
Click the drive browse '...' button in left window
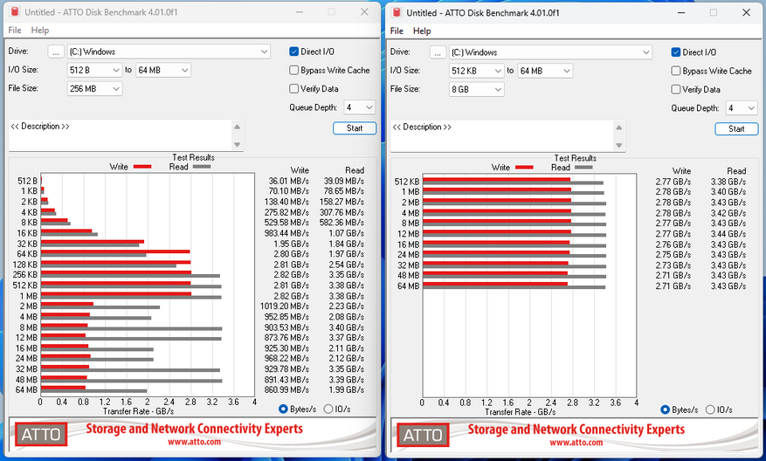pyautogui.click(x=56, y=52)
